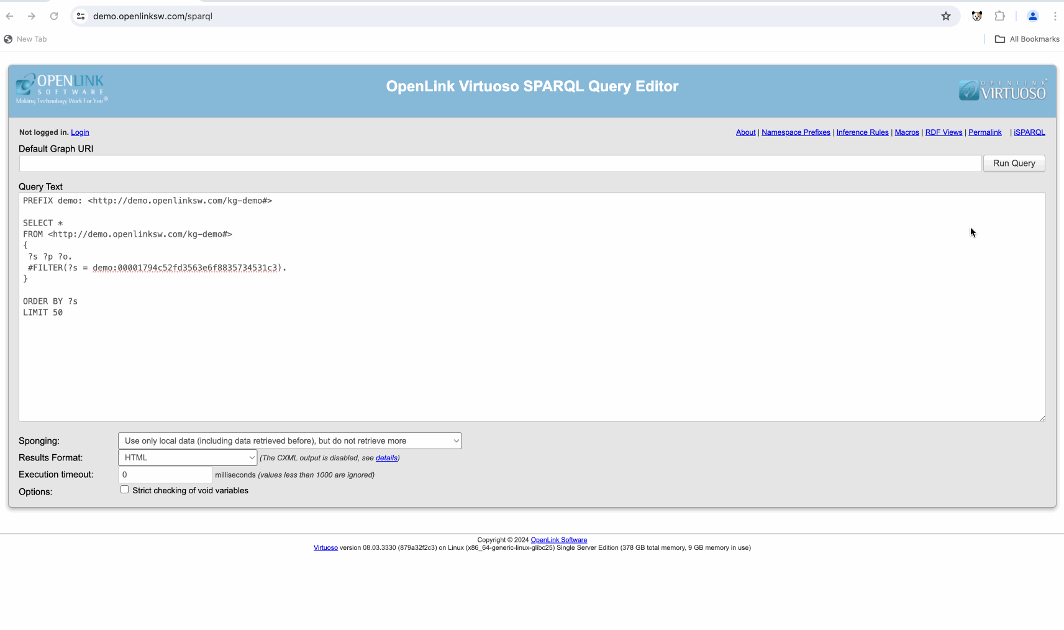The width and height of the screenshot is (1064, 630).
Task: Click the '?s ?p ?o.' triple pattern
Action: pos(50,257)
